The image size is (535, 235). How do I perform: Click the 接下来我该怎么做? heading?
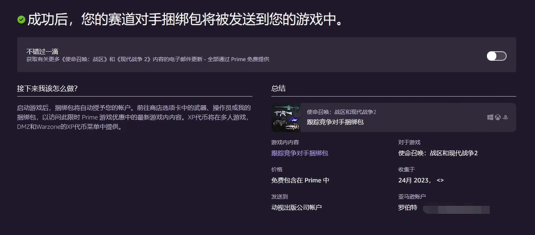[48, 89]
